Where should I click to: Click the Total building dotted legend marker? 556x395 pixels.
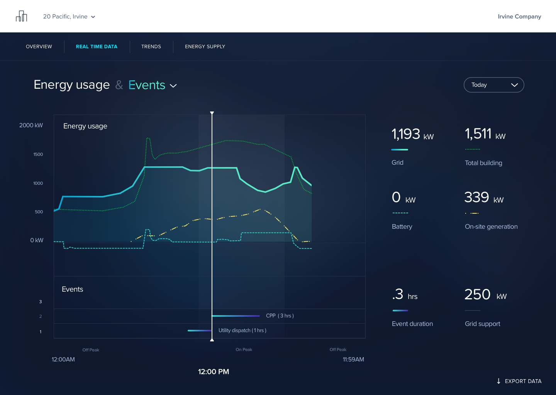point(472,149)
